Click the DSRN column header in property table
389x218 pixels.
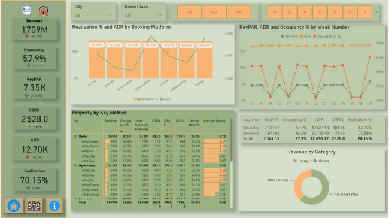tap(156, 121)
